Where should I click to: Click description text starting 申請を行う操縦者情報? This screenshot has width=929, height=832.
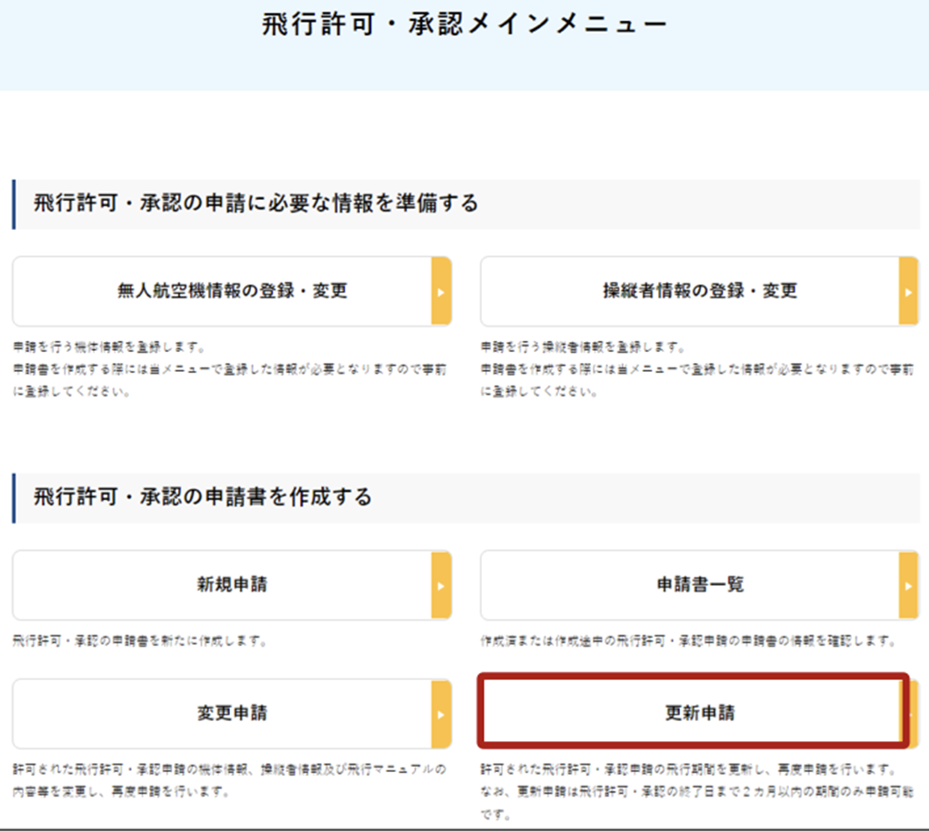coord(582,347)
